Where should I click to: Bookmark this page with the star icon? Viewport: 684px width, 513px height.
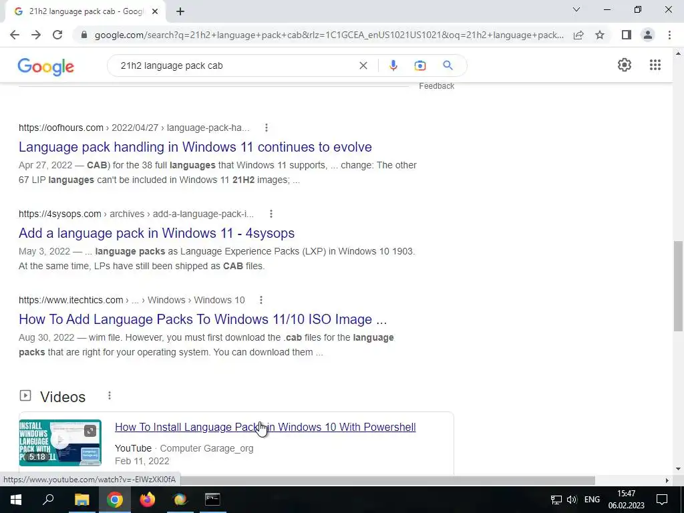click(x=600, y=35)
